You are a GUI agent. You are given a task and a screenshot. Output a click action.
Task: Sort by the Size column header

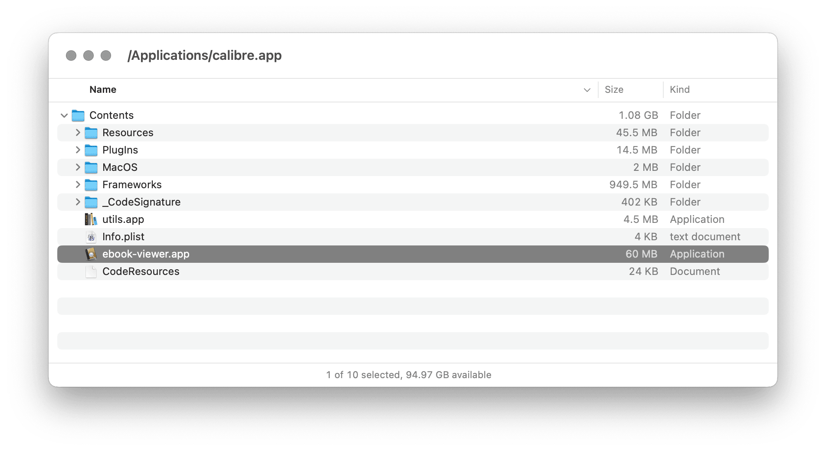pyautogui.click(x=614, y=90)
